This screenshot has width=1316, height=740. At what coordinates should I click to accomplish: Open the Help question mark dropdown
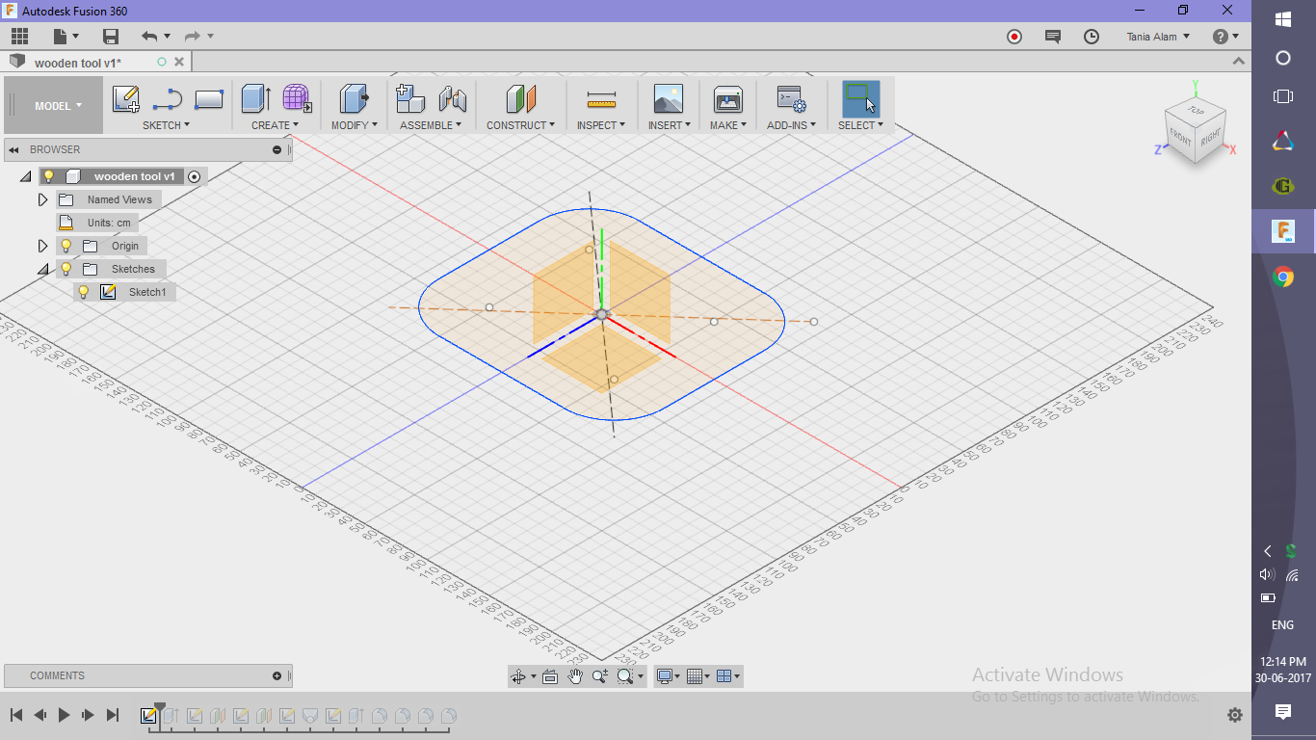(1225, 37)
